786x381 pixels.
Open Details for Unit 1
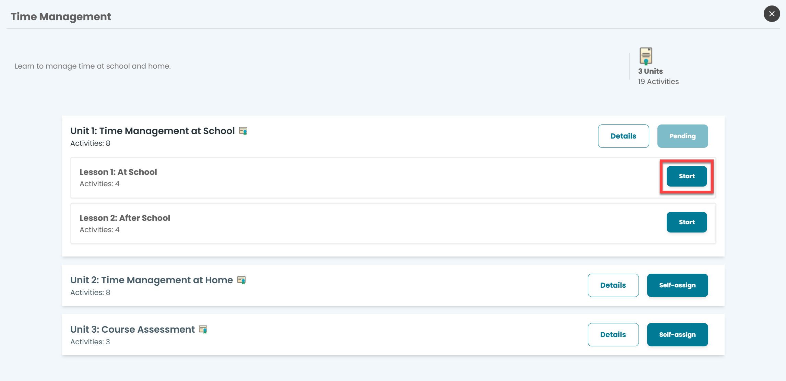pos(623,136)
